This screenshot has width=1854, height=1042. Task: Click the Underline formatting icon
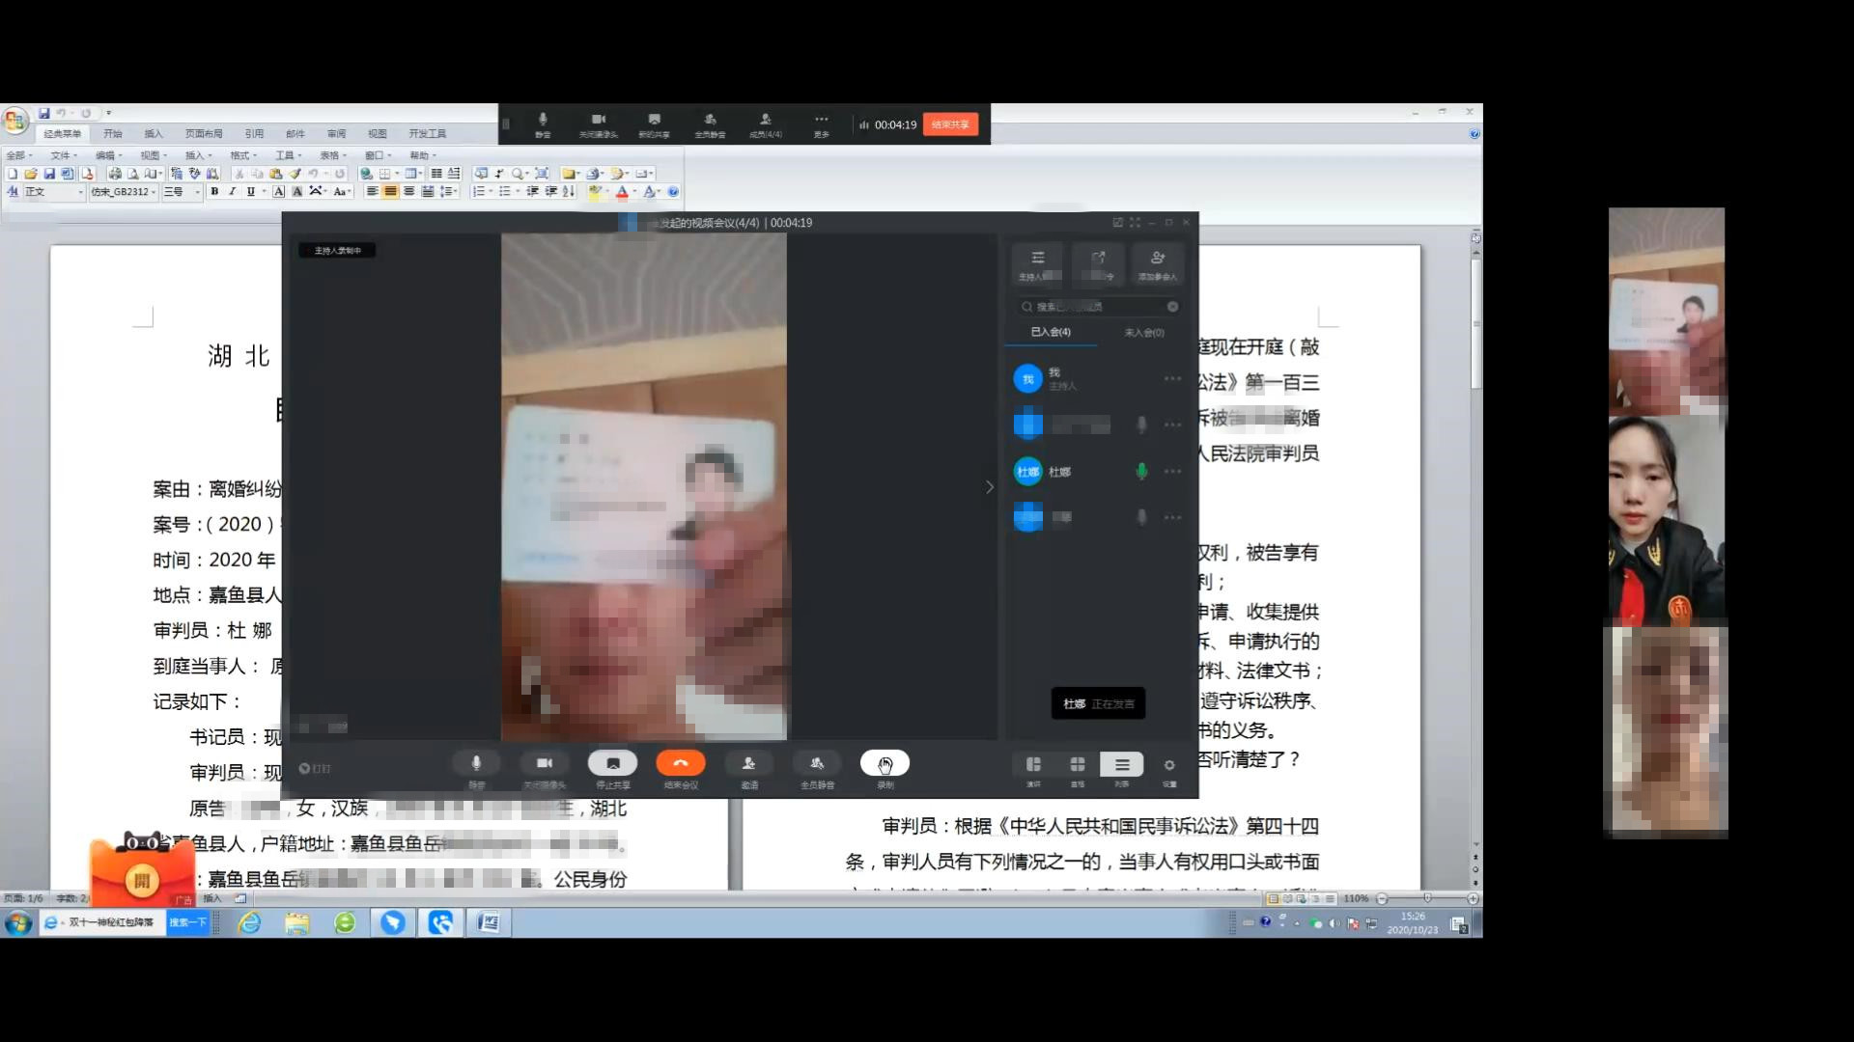click(x=251, y=192)
